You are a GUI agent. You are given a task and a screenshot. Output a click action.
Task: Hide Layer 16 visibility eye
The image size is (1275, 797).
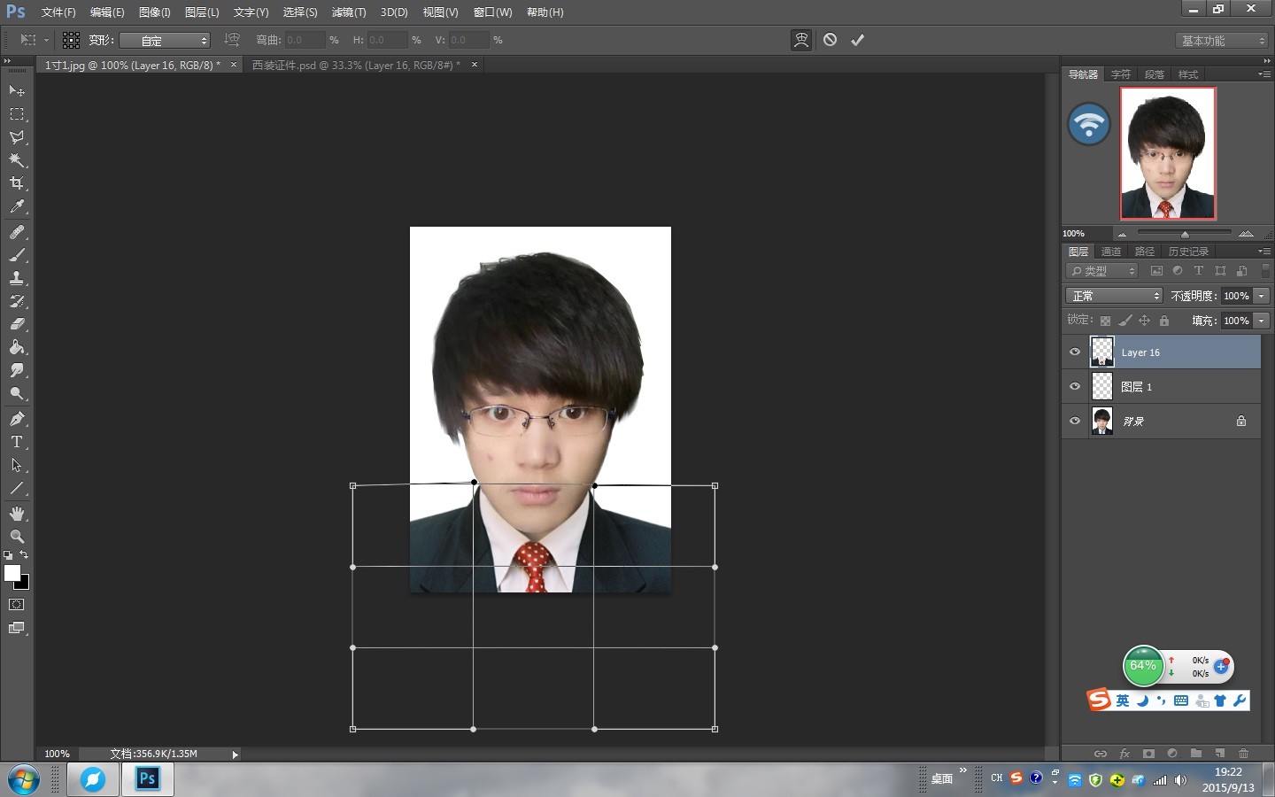1075,352
